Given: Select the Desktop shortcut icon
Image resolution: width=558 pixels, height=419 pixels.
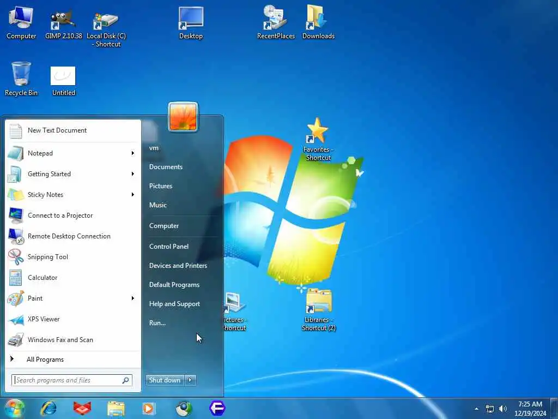Looking at the screenshot, I should click(x=191, y=22).
